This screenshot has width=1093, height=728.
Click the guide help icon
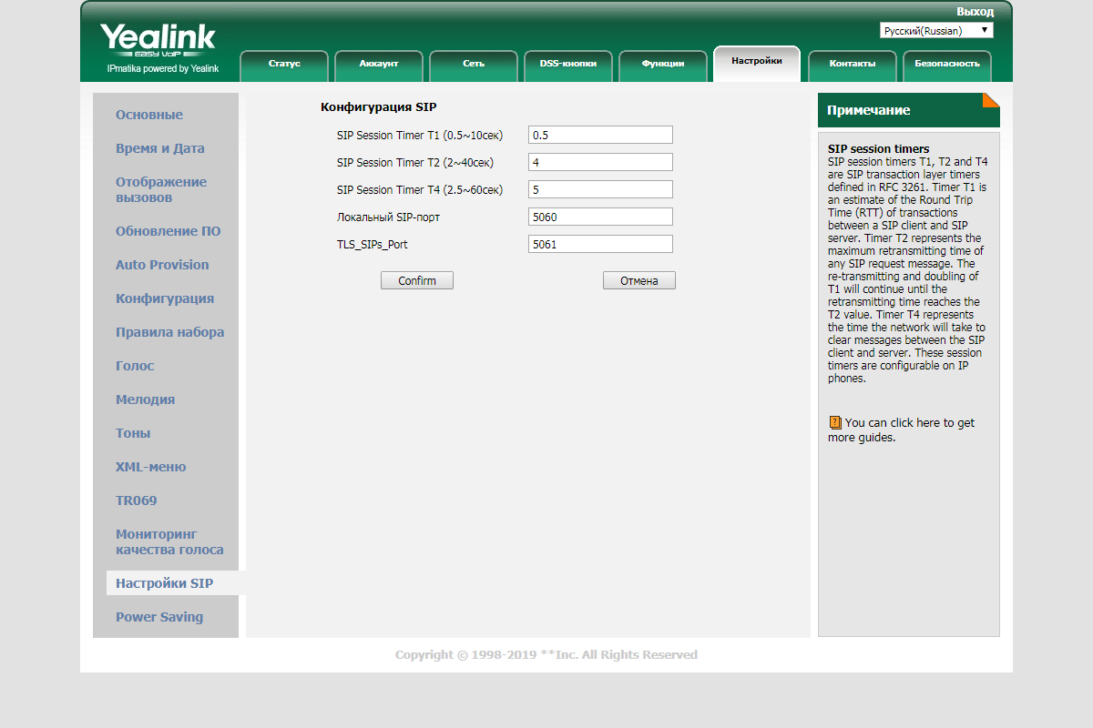pyautogui.click(x=834, y=422)
